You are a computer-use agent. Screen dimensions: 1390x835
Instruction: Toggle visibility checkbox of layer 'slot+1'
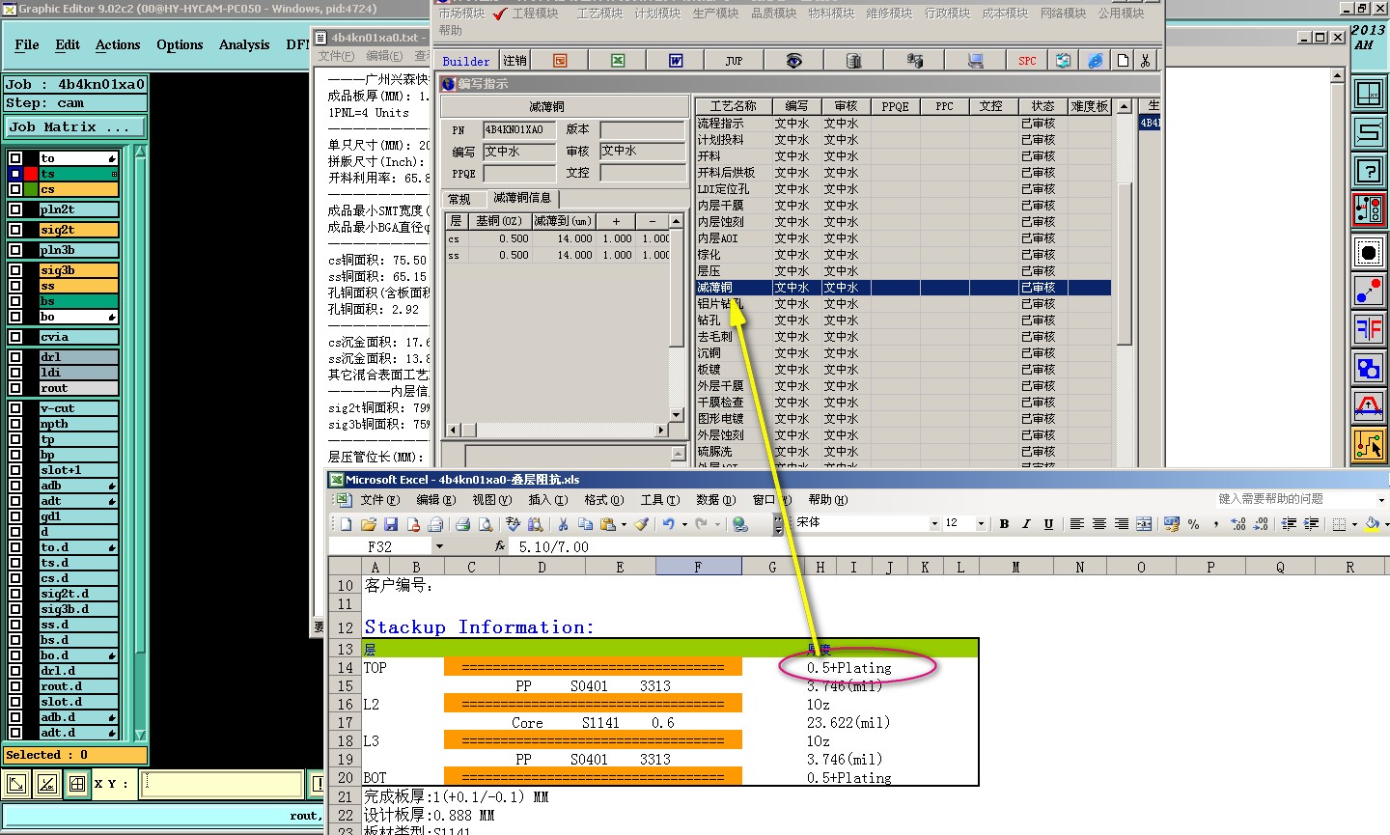(15, 470)
